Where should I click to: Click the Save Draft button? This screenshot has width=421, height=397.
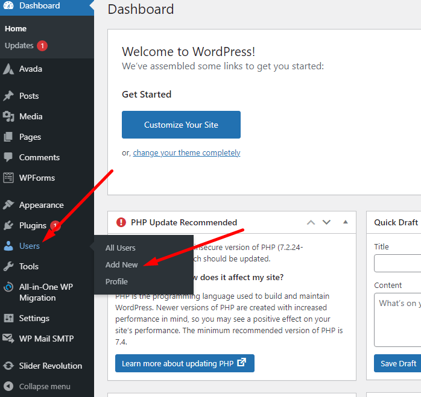(x=398, y=363)
